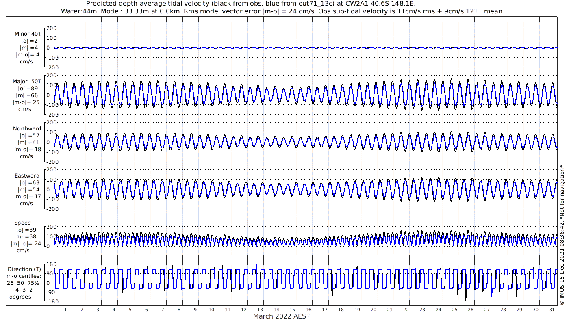Screen dimensions: 569x325
Task: Select day 27 on the time axis
Action: (x=487, y=310)
